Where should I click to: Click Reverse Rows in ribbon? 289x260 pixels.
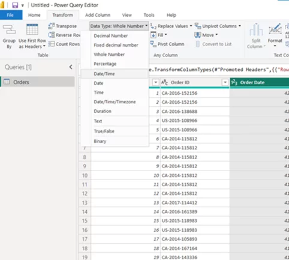(64, 35)
